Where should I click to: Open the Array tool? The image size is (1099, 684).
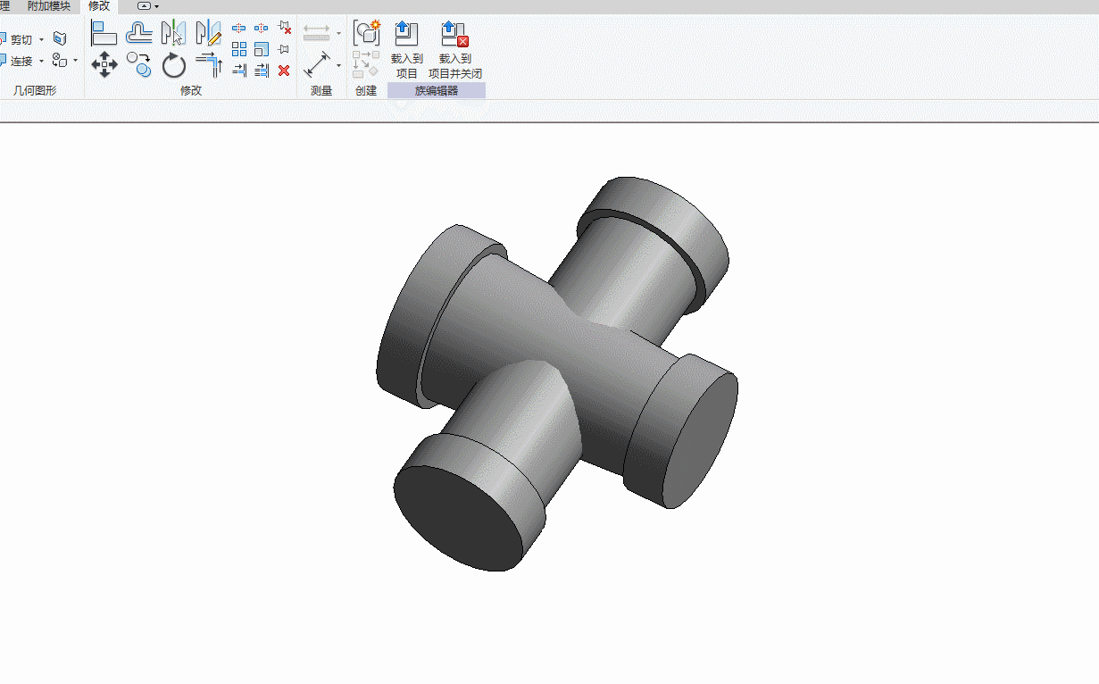[239, 49]
